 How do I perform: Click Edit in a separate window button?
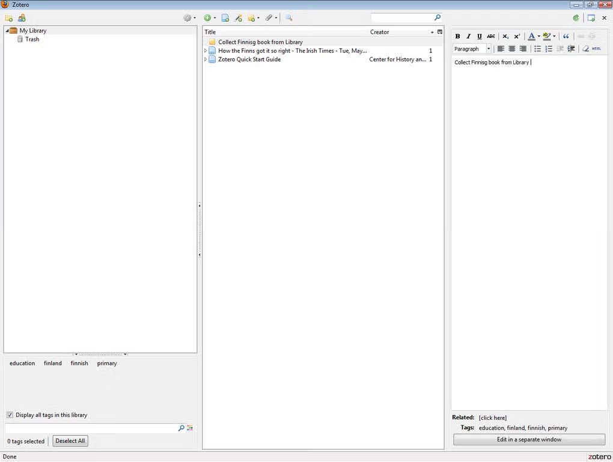(529, 440)
